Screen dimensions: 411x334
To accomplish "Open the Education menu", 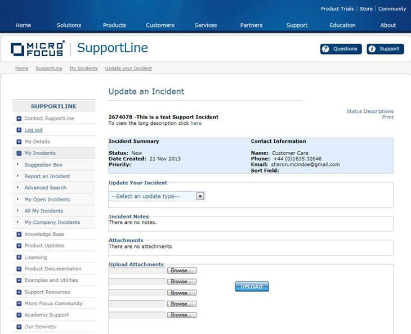I will (342, 25).
